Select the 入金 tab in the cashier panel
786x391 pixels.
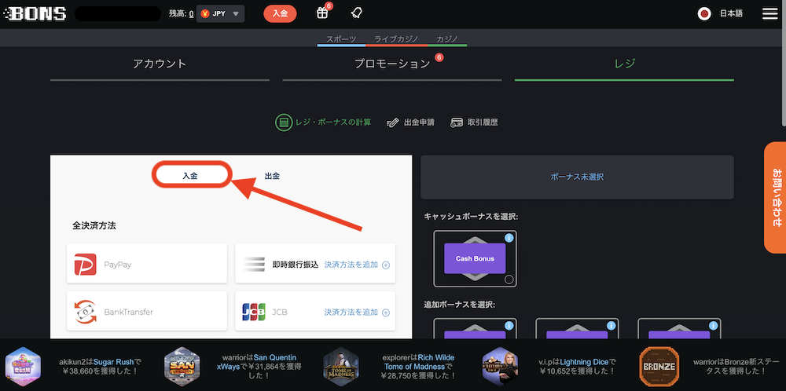tap(190, 176)
